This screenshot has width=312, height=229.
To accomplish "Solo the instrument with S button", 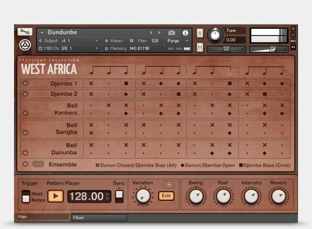I will pyautogui.click(x=200, y=33).
